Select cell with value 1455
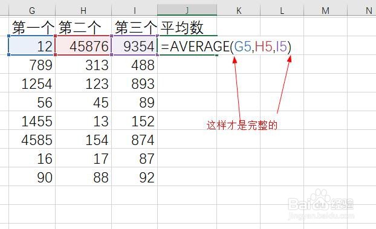This screenshot has height=229, width=376. (x=32, y=120)
